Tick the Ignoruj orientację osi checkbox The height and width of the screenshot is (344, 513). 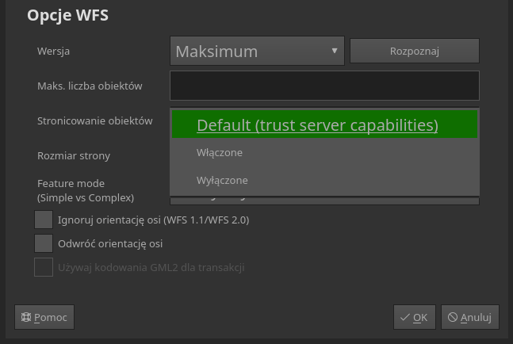(x=44, y=220)
